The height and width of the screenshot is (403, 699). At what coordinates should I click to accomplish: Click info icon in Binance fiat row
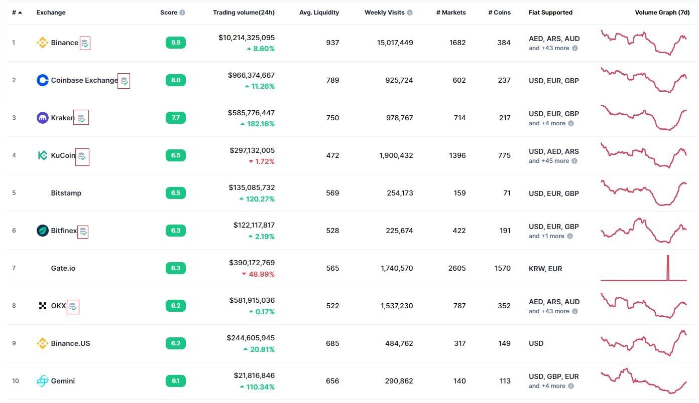click(575, 49)
